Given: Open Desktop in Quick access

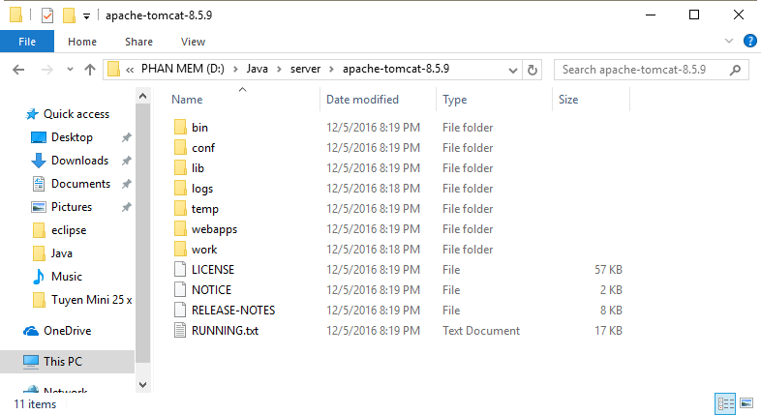Looking at the screenshot, I should [72, 137].
